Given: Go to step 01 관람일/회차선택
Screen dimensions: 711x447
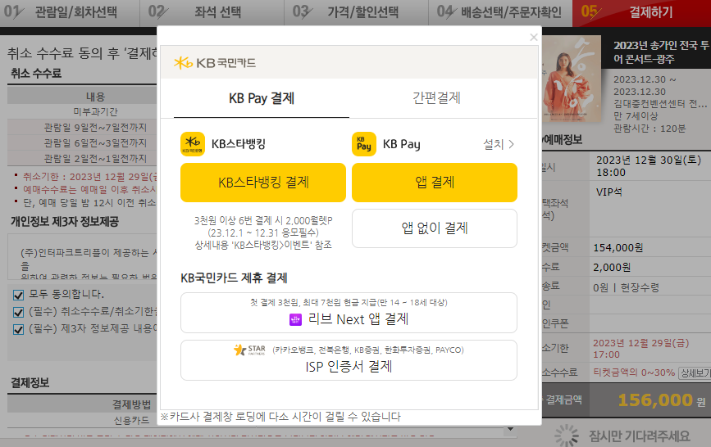Looking at the screenshot, I should point(70,12).
